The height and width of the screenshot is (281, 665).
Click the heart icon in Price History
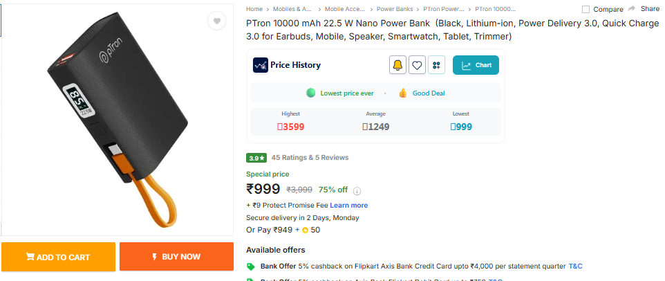coord(417,65)
